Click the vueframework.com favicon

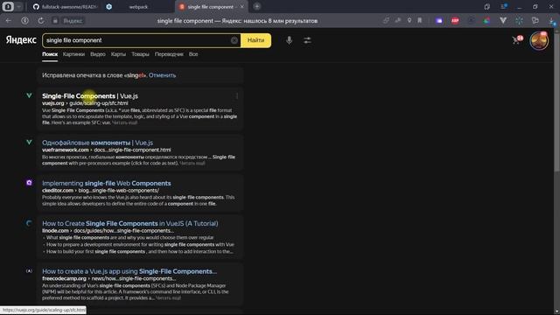click(29, 142)
